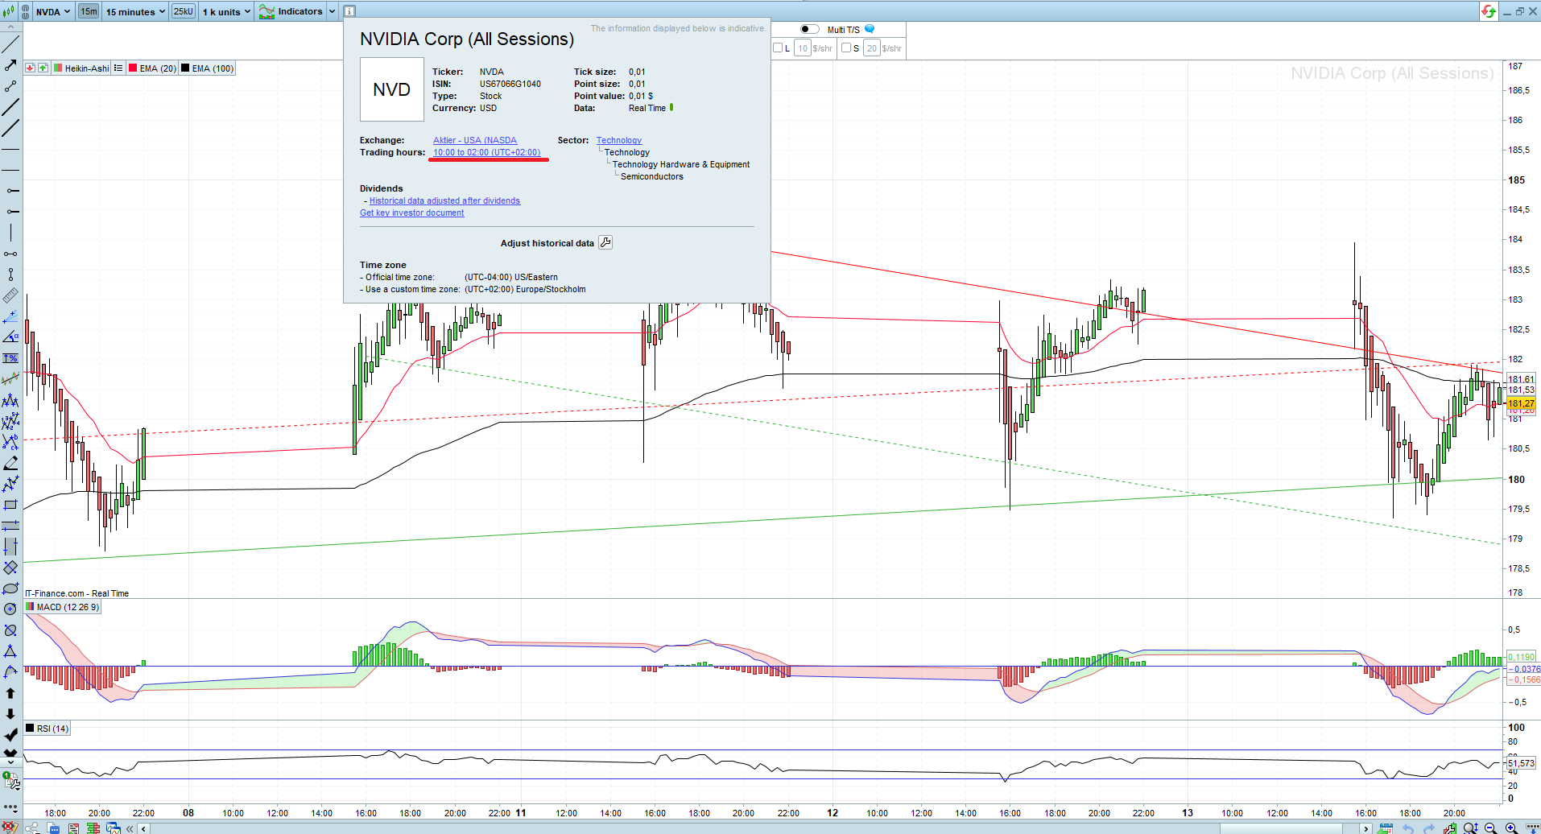Screen dimensions: 1541x834
Task: Click the horizontal scrollbar left arrow
Action: click(143, 828)
